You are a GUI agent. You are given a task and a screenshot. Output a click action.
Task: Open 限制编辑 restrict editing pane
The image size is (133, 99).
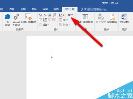(x=112, y=18)
